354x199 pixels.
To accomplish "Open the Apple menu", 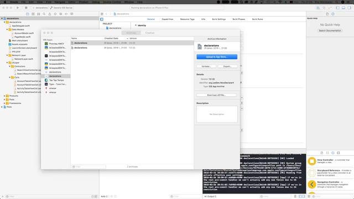I will point(5,2).
